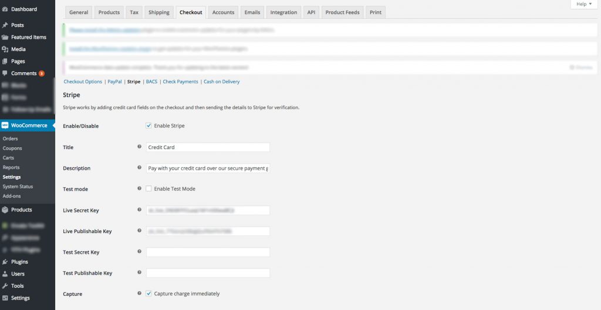Uncheck the Enable Stripe checkbox
Screen dimensions: 601x310
pyautogui.click(x=148, y=126)
